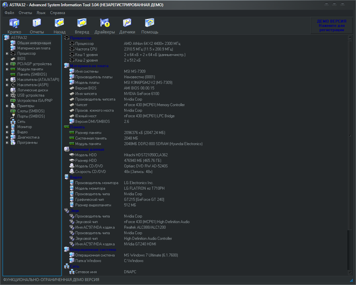Click the Помощь help icon

pyautogui.click(x=150, y=23)
